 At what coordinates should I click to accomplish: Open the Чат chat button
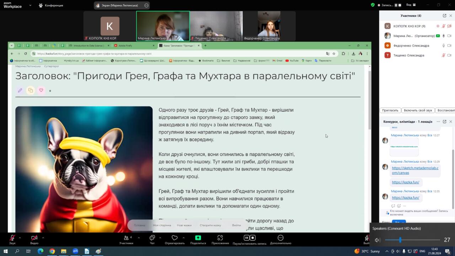coord(152,239)
